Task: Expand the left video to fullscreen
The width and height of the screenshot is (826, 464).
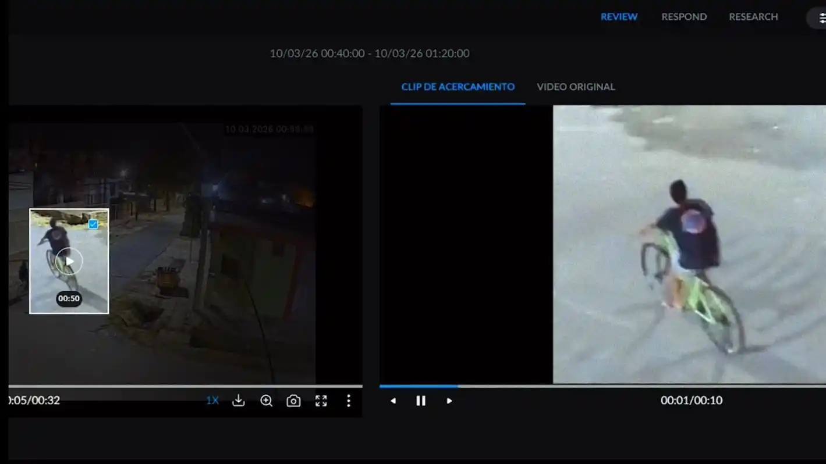Action: point(320,401)
